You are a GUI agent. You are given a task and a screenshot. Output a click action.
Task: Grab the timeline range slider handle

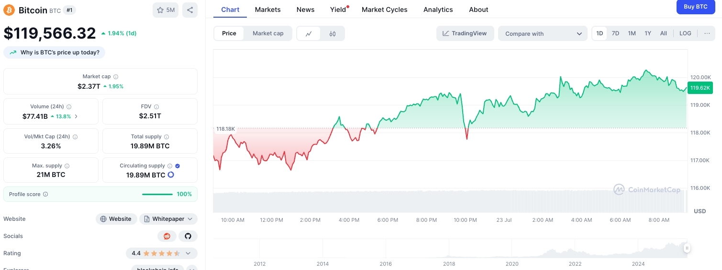tap(687, 248)
